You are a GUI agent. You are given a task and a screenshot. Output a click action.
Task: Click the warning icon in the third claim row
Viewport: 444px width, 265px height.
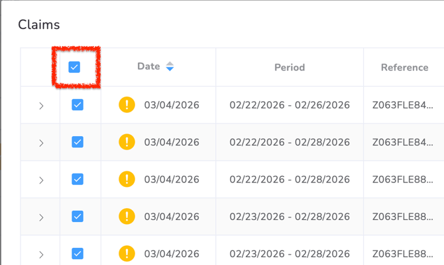click(x=127, y=179)
